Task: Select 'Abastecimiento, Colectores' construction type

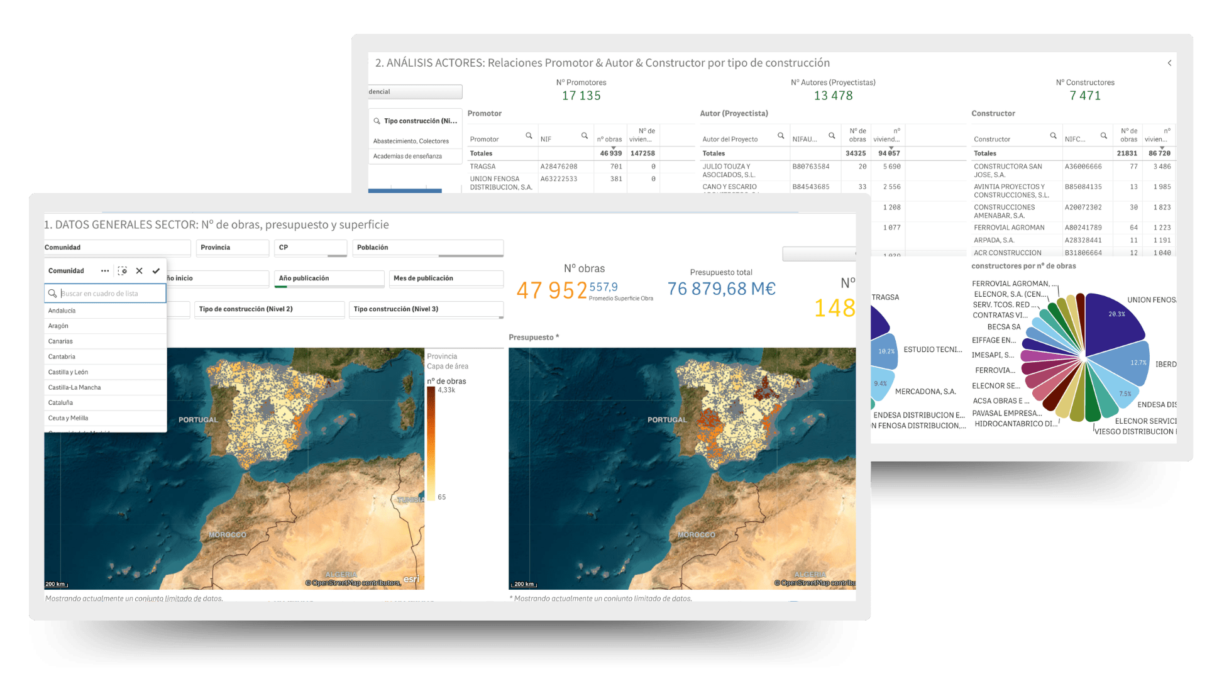Action: [414, 141]
